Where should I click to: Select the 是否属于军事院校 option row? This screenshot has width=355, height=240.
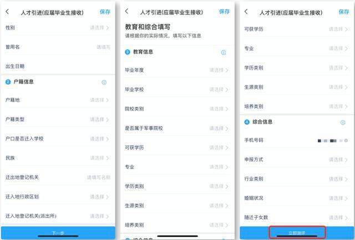(x=177, y=128)
